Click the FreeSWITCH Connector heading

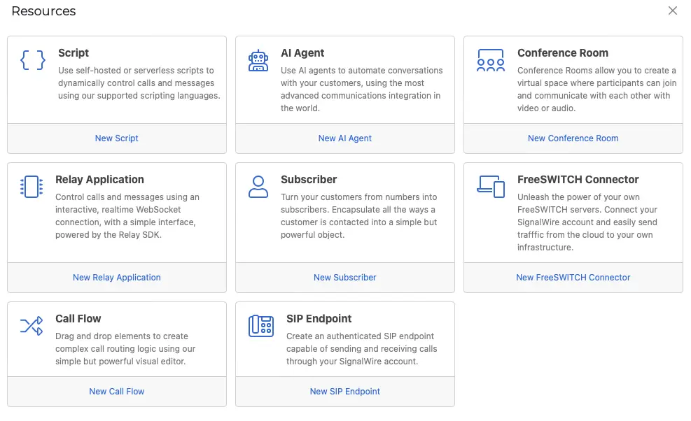pos(578,179)
